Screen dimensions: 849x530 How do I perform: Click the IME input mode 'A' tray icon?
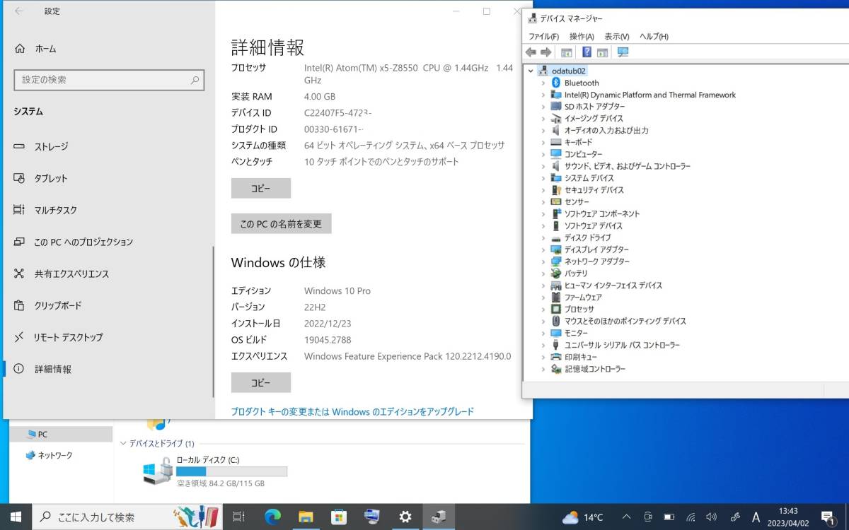click(x=756, y=517)
